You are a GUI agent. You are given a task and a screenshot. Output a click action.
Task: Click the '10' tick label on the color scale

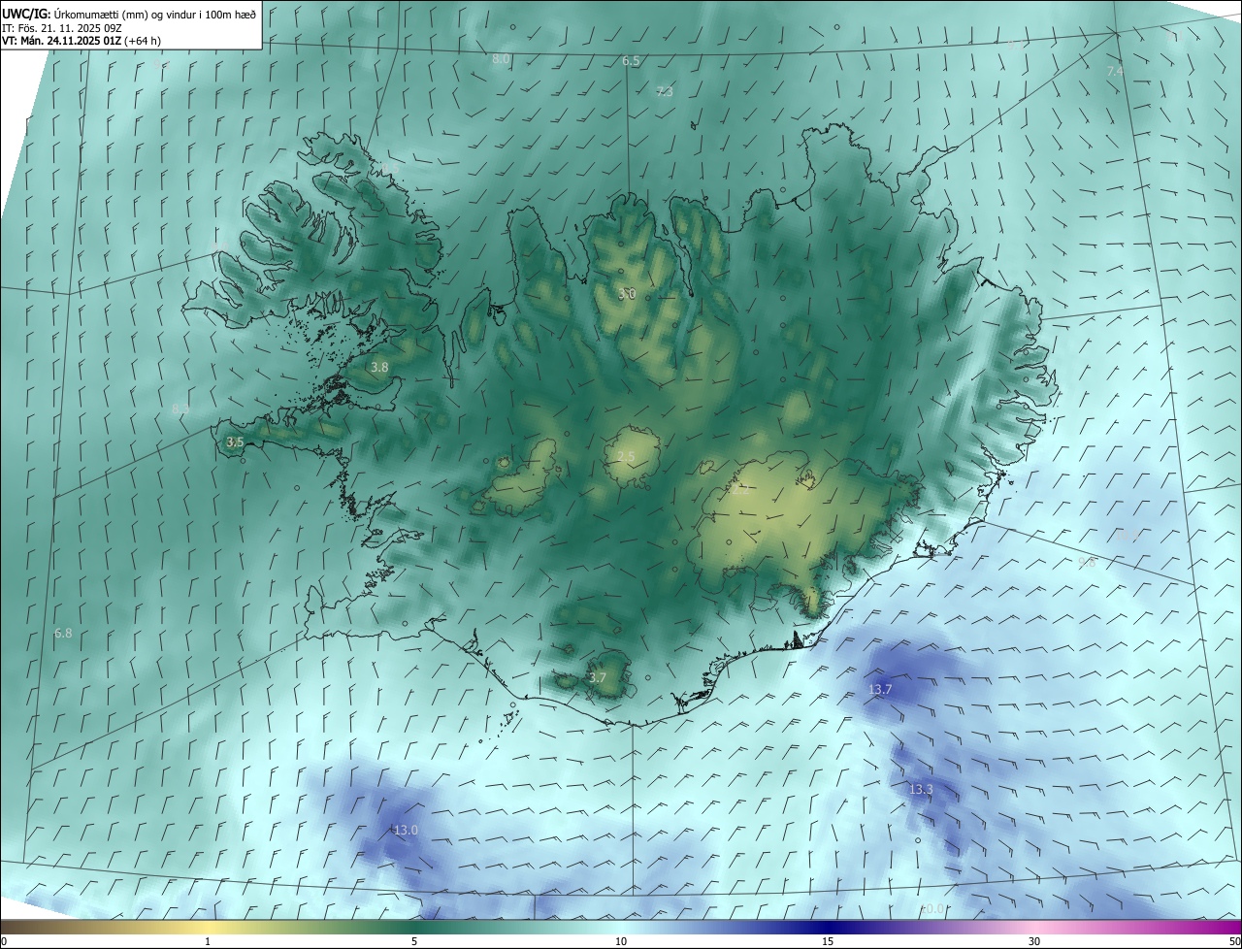pyautogui.click(x=621, y=941)
